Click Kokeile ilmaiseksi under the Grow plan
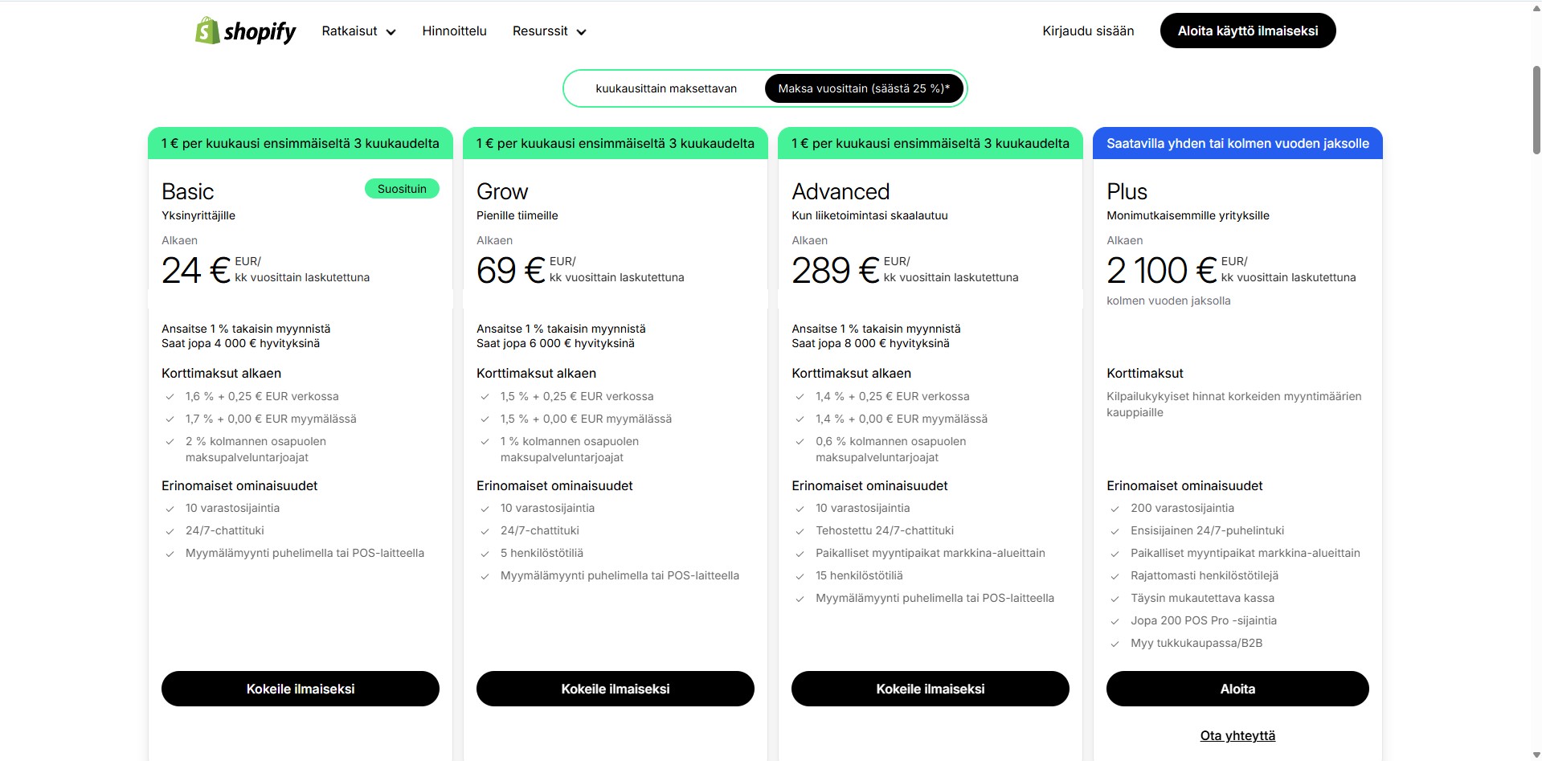The height and width of the screenshot is (761, 1542). pos(615,689)
